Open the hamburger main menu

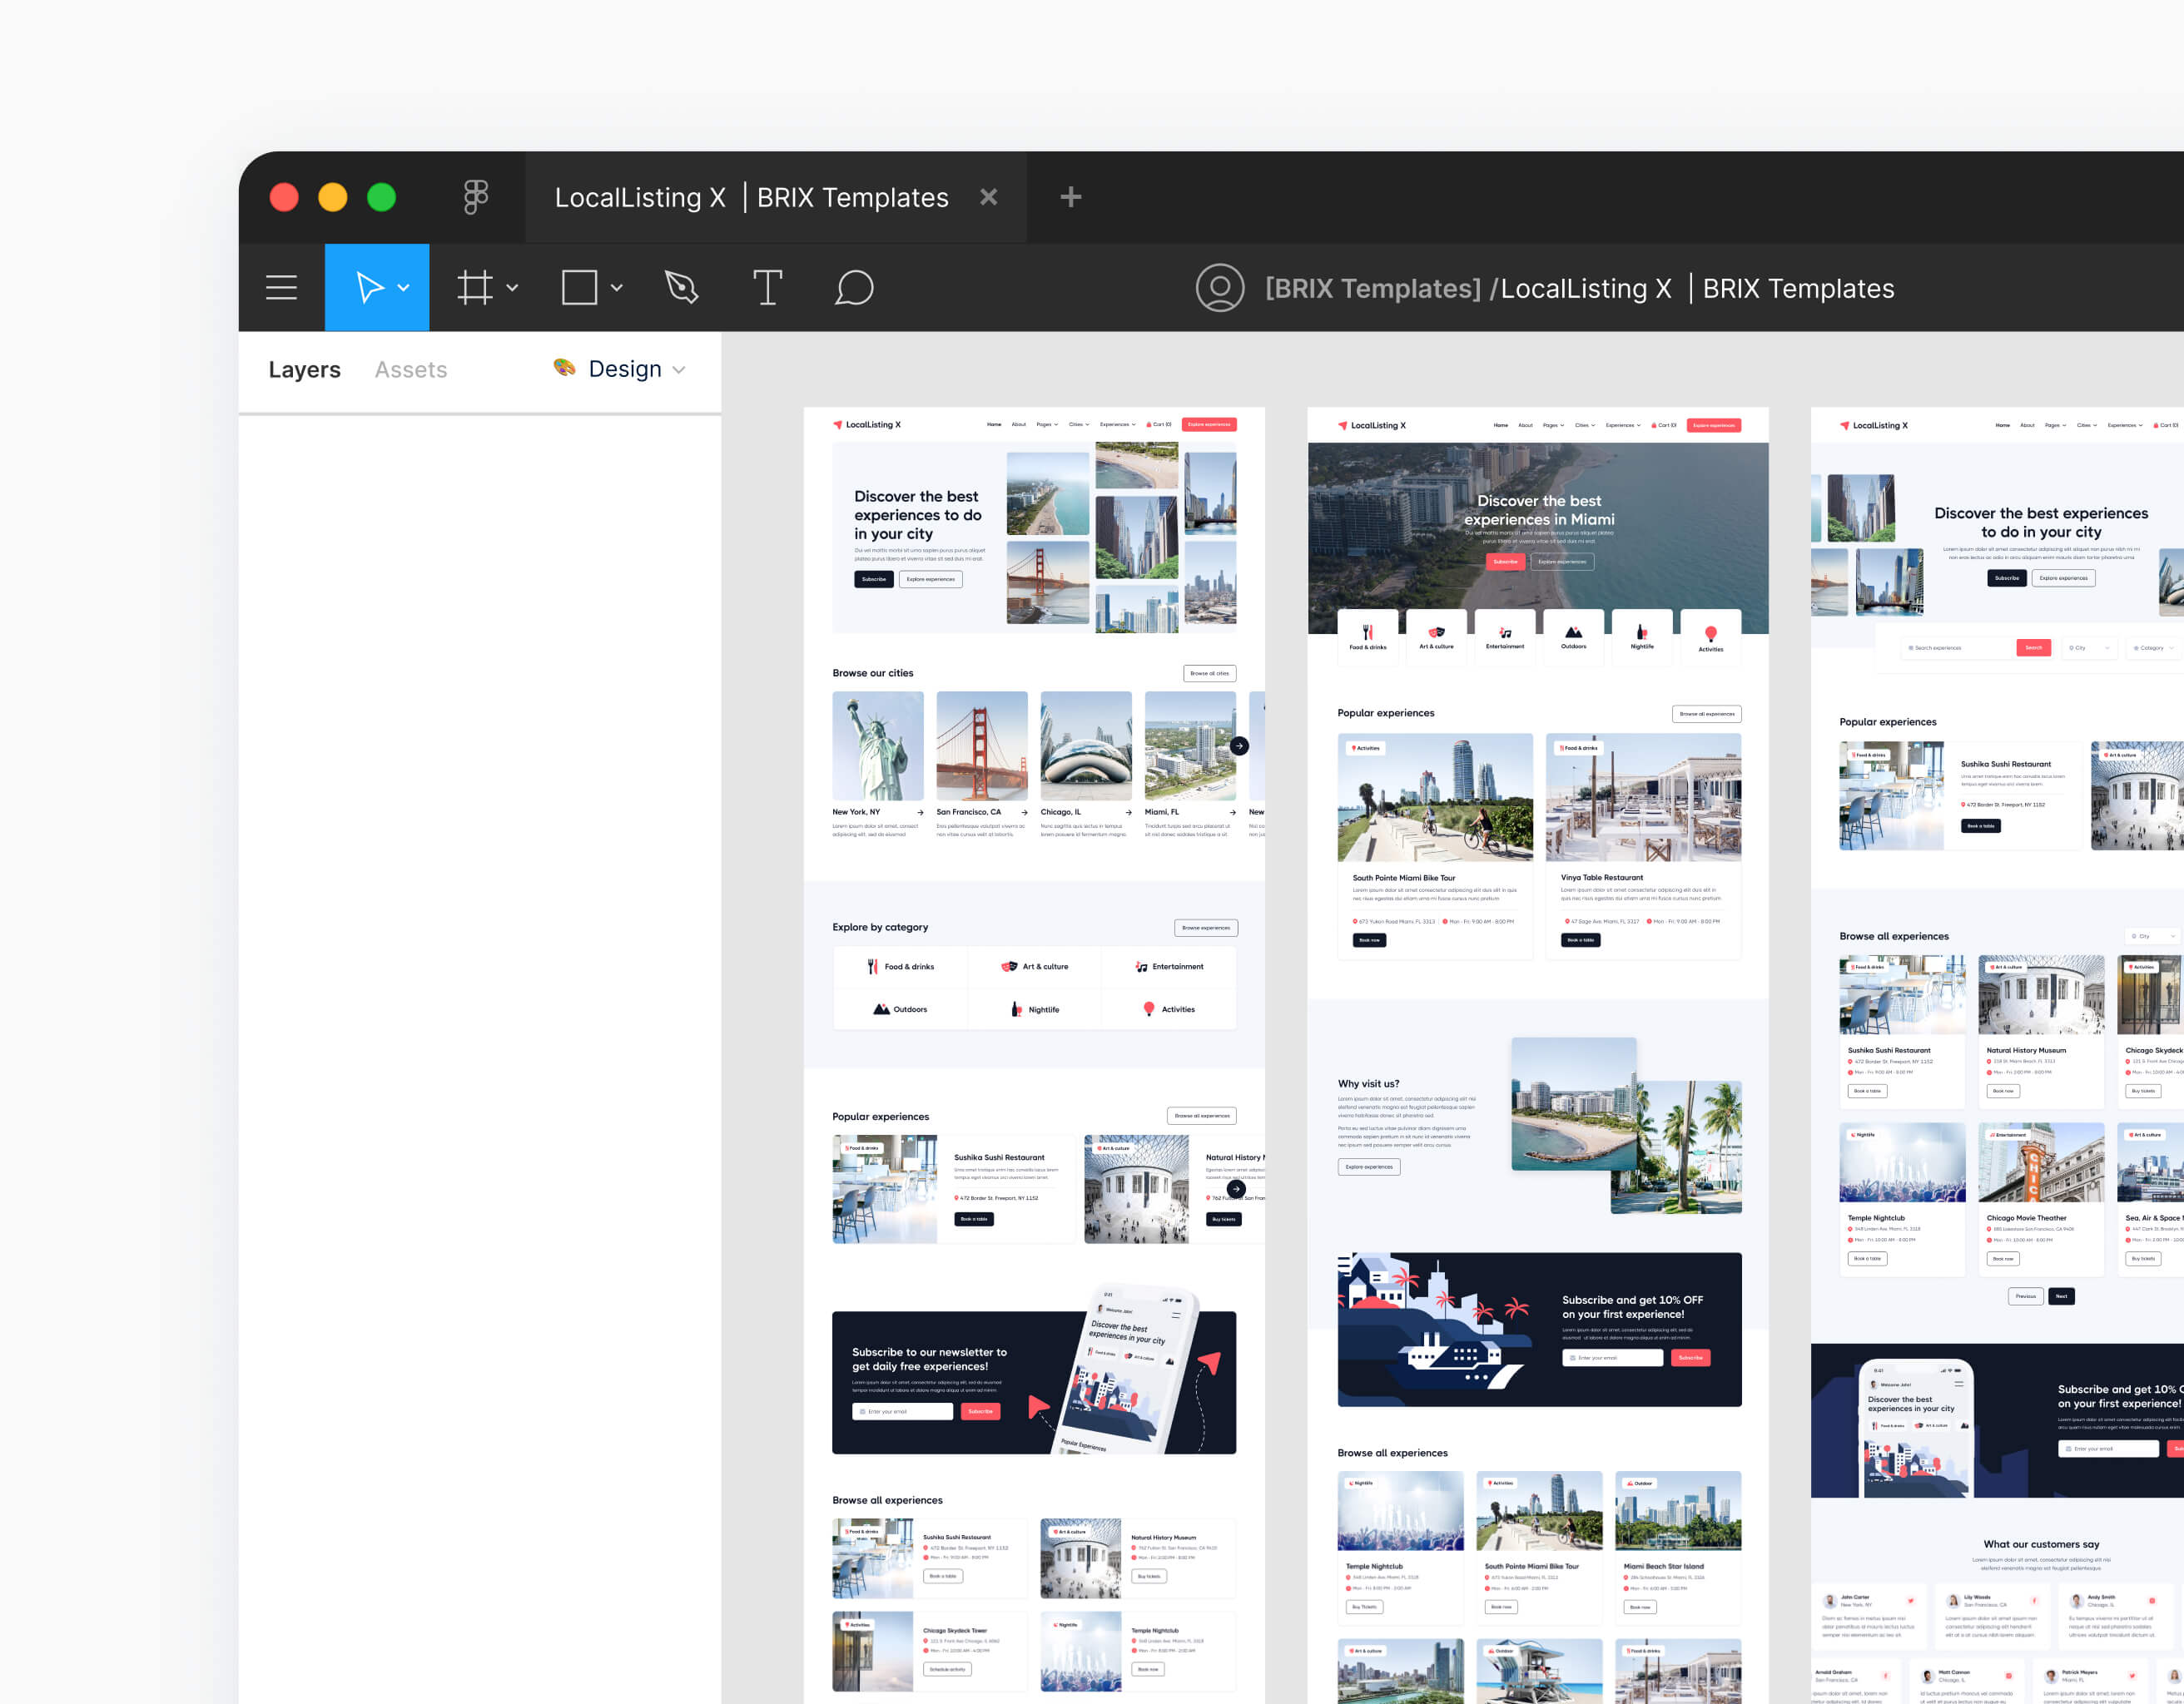[x=281, y=287]
